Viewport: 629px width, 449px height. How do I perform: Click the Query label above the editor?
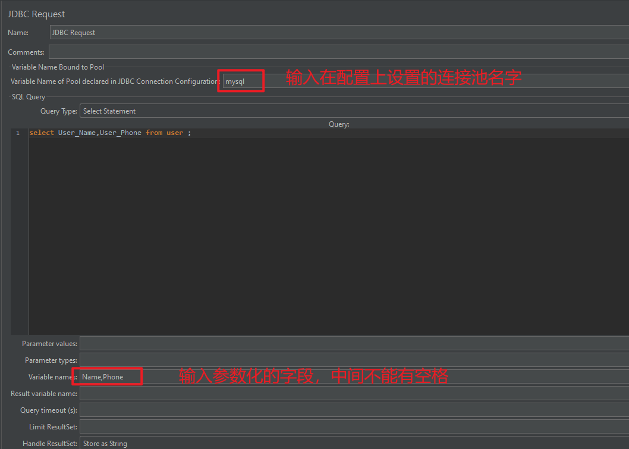tap(339, 124)
